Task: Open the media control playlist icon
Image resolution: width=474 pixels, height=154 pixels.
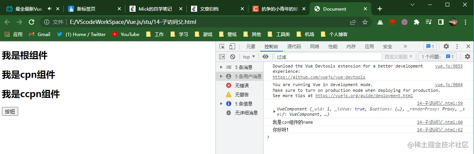Action: (x=429, y=22)
